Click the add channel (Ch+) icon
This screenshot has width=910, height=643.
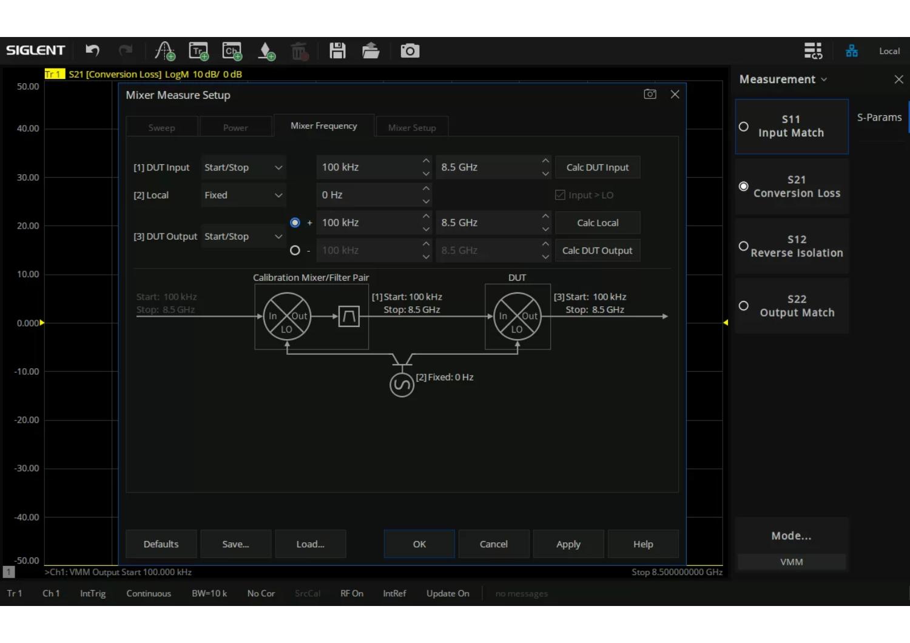pyautogui.click(x=232, y=51)
